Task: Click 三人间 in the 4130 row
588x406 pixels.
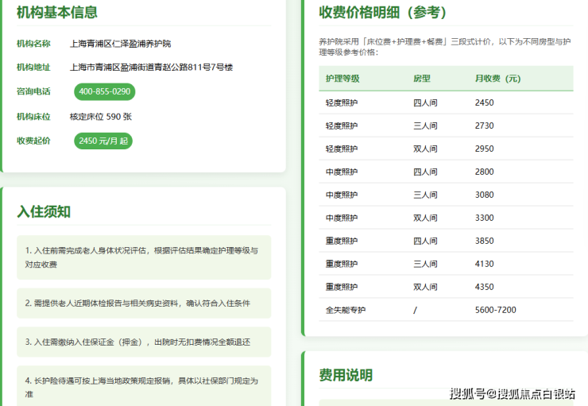Action: tap(425, 264)
